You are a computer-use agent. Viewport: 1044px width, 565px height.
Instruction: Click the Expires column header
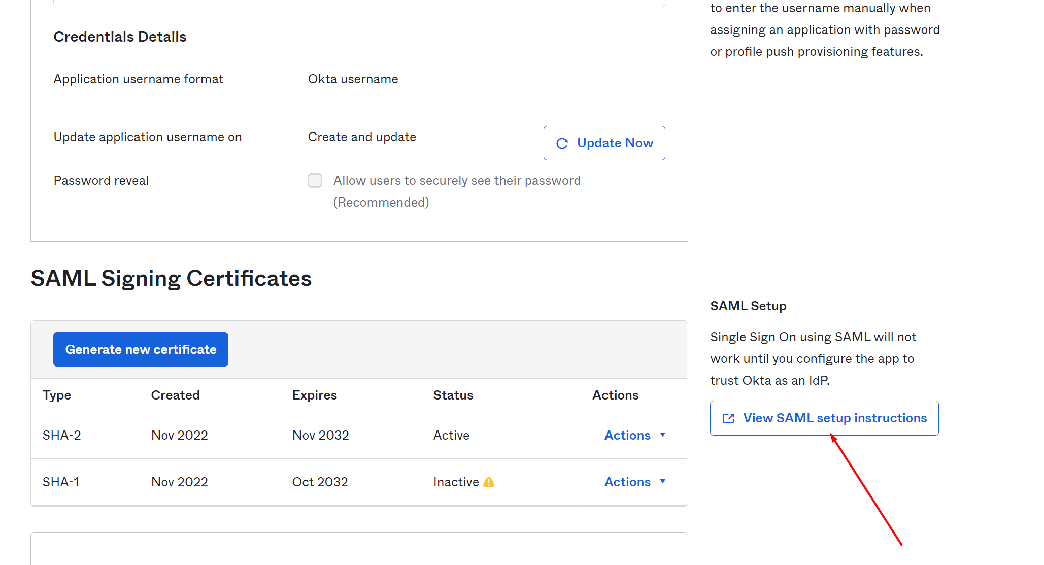tap(314, 395)
